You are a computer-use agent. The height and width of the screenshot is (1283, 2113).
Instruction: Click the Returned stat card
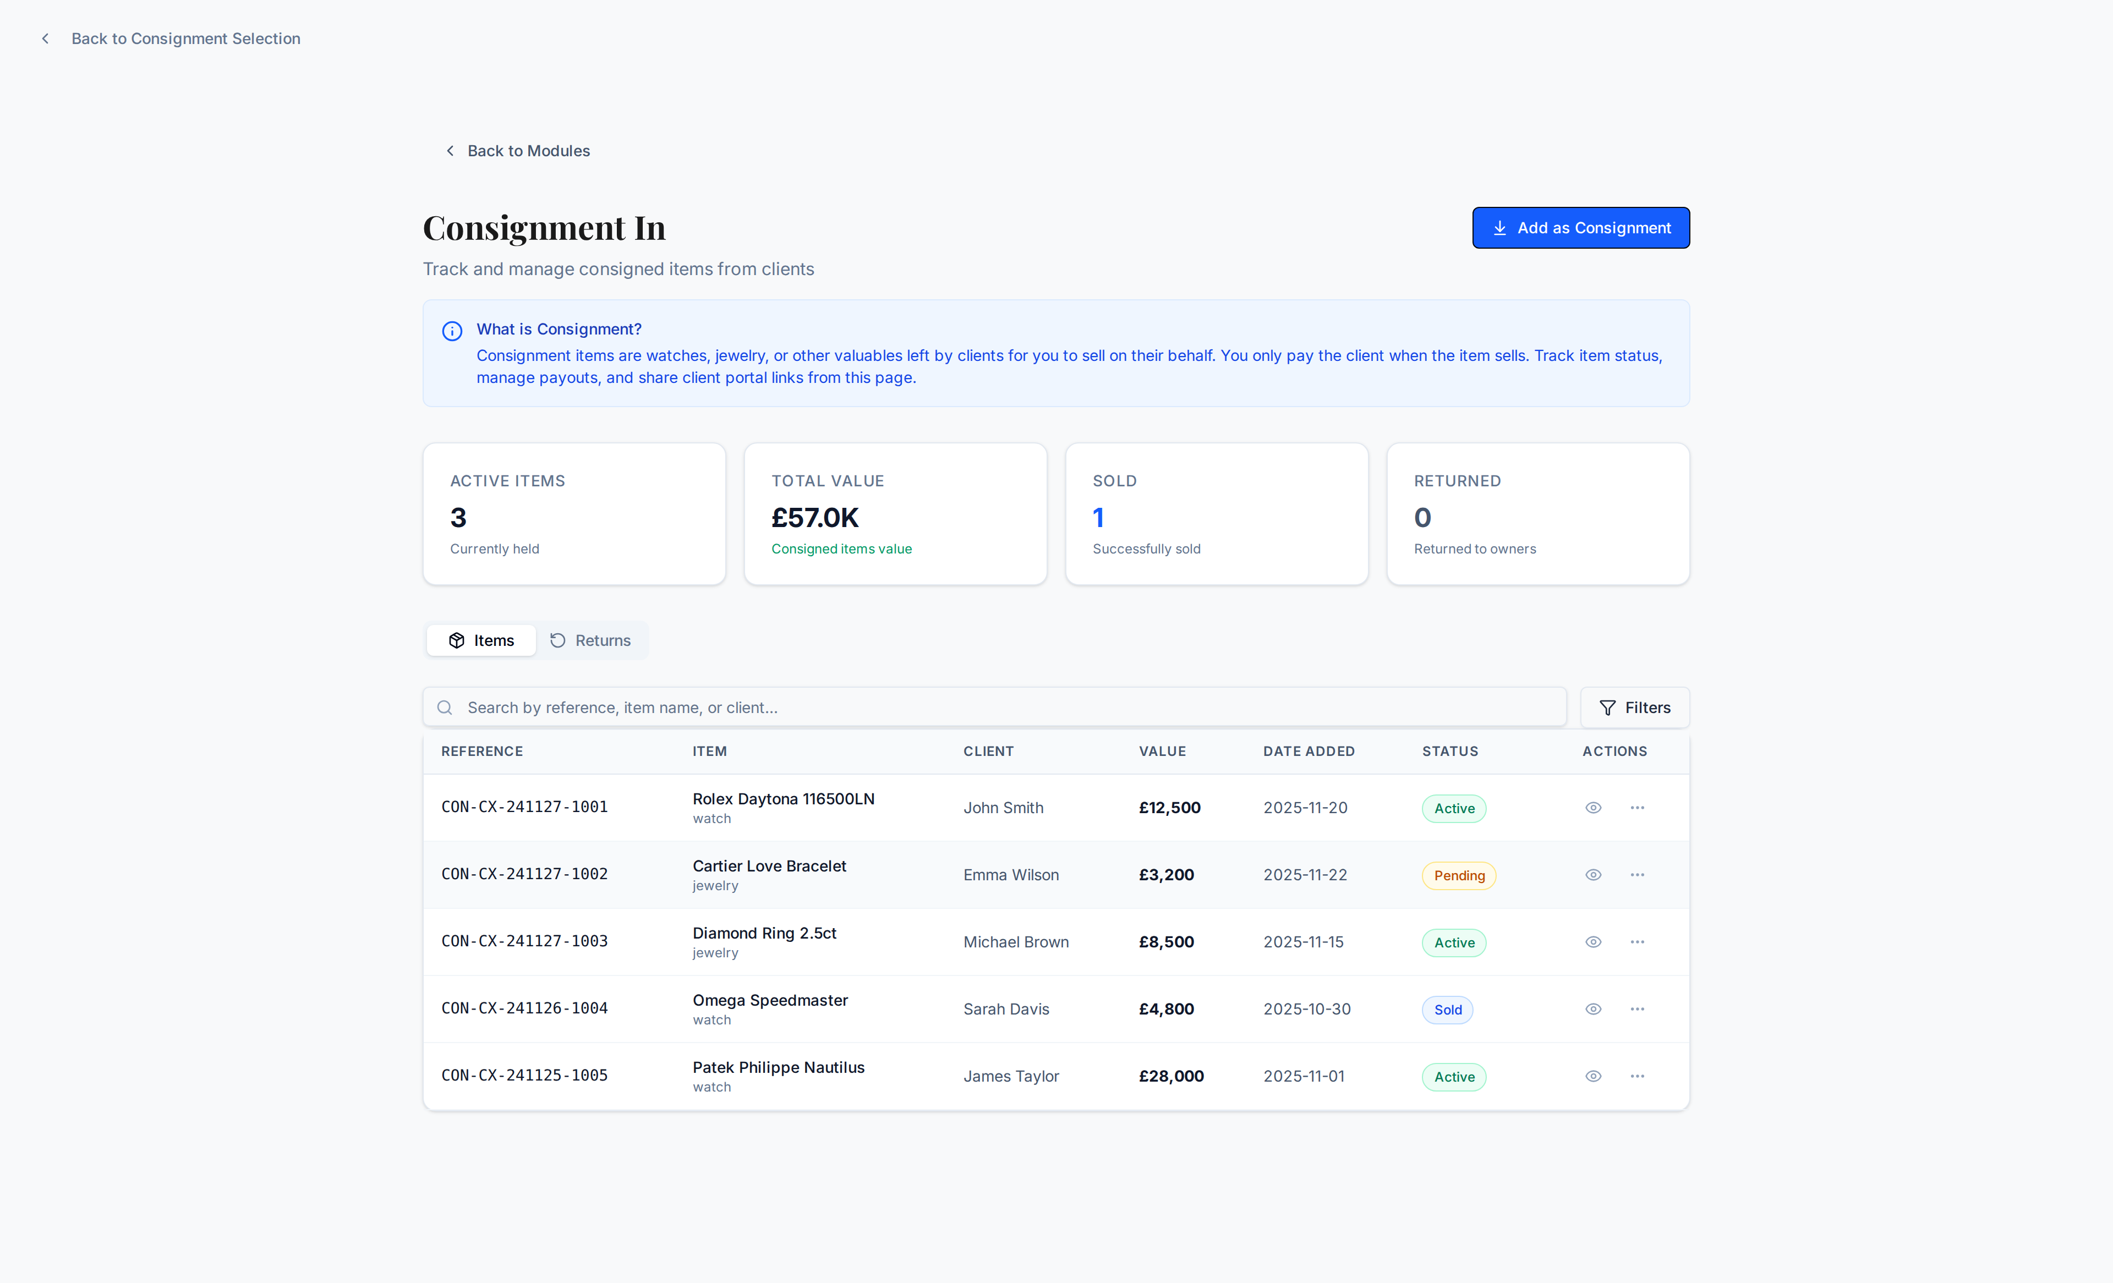[x=1537, y=514]
